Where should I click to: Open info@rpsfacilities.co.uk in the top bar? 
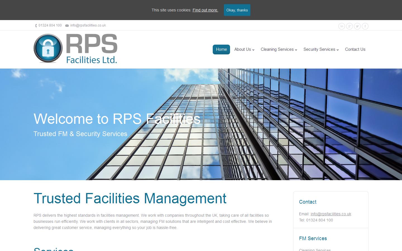pyautogui.click(x=88, y=25)
